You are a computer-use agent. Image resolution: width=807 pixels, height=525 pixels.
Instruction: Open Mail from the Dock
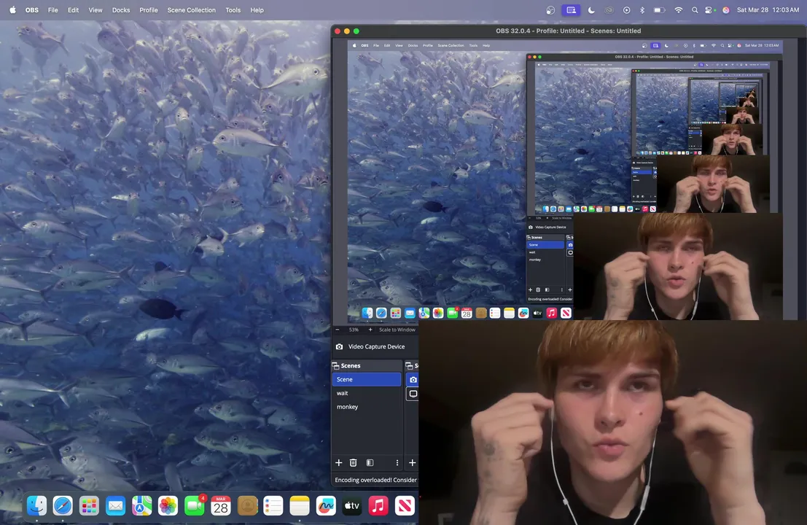[x=115, y=506]
